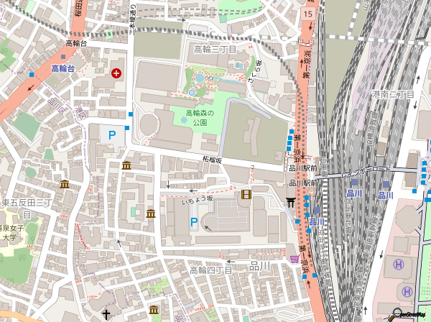Select the museum icon above 東五反田三丁目
431x322 pixels.
click(x=65, y=185)
